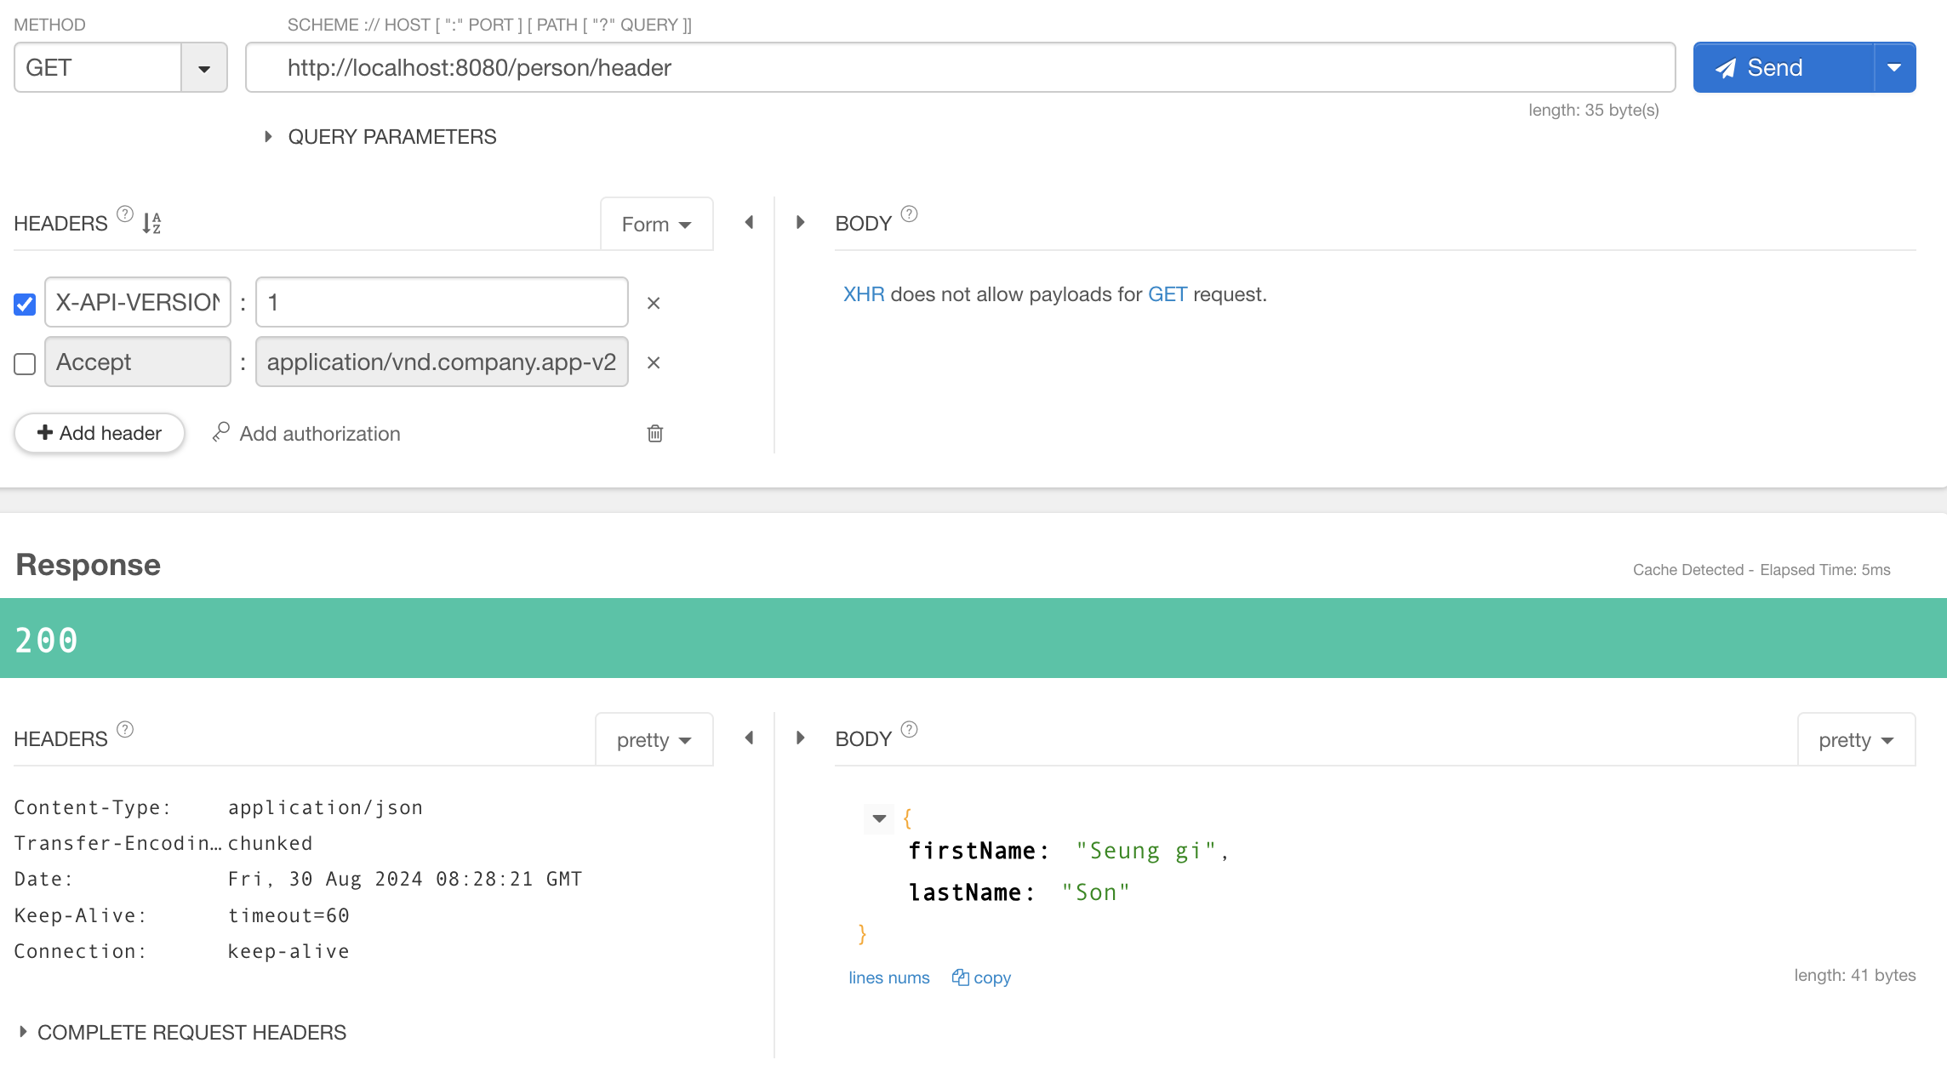Click the lines nums link

[x=888, y=977]
